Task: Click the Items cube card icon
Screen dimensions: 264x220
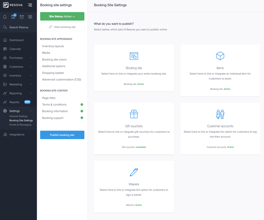Action: 220,56
